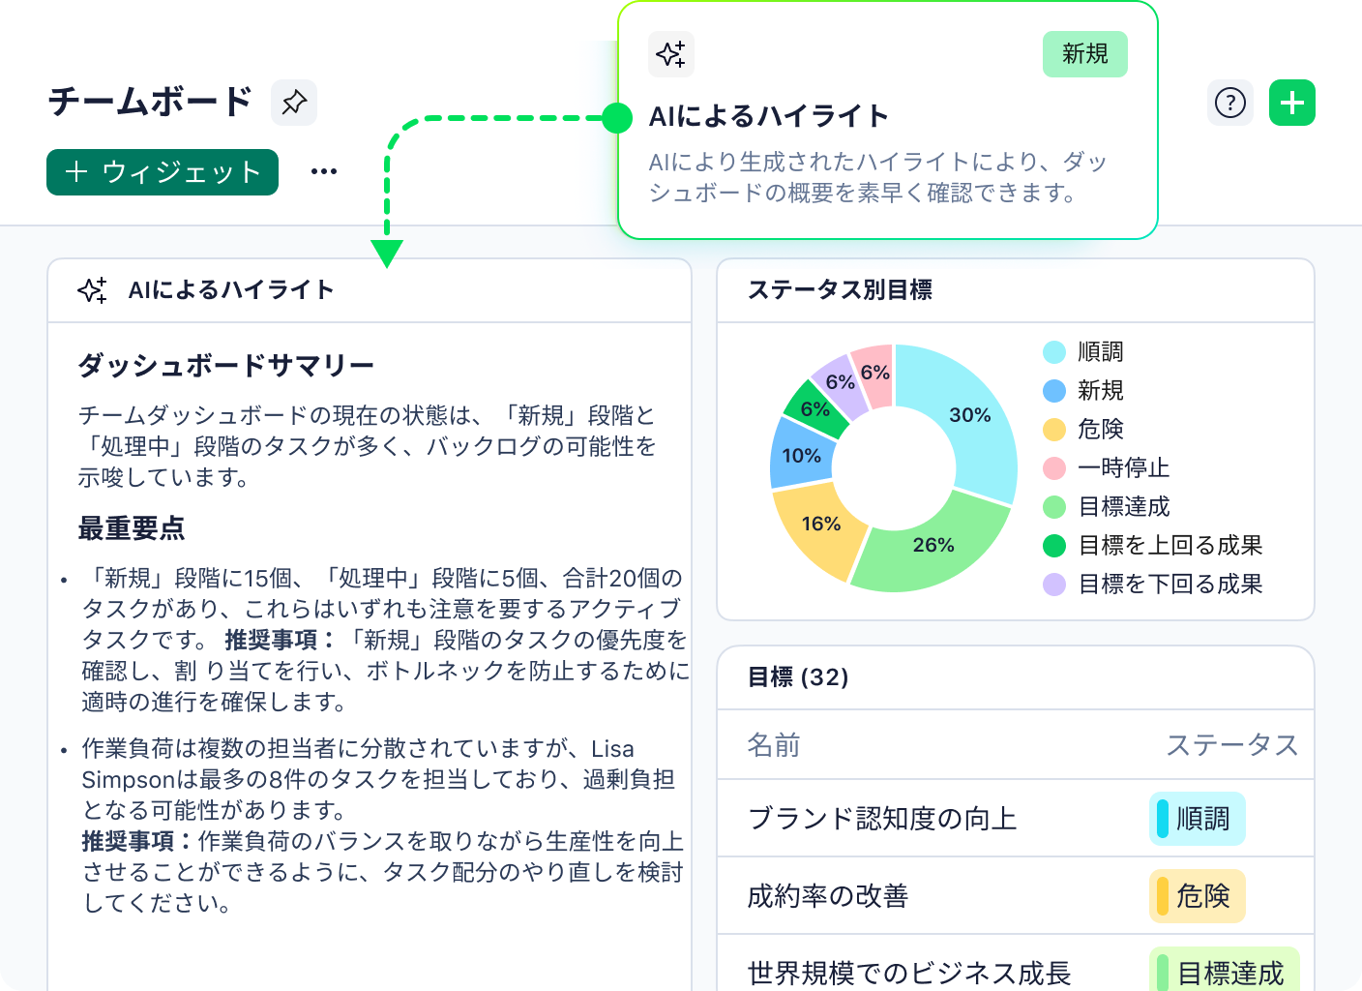Click the ウィジェット add button
This screenshot has width=1362, height=991.
click(162, 171)
